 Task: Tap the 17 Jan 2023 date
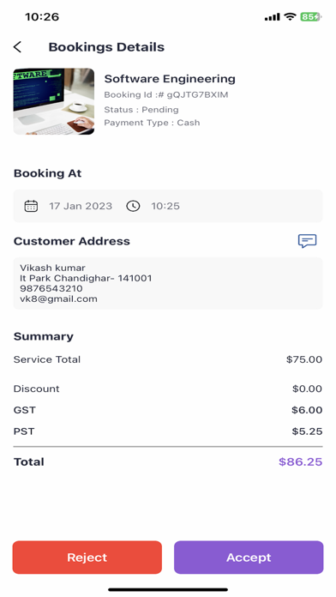tap(81, 206)
